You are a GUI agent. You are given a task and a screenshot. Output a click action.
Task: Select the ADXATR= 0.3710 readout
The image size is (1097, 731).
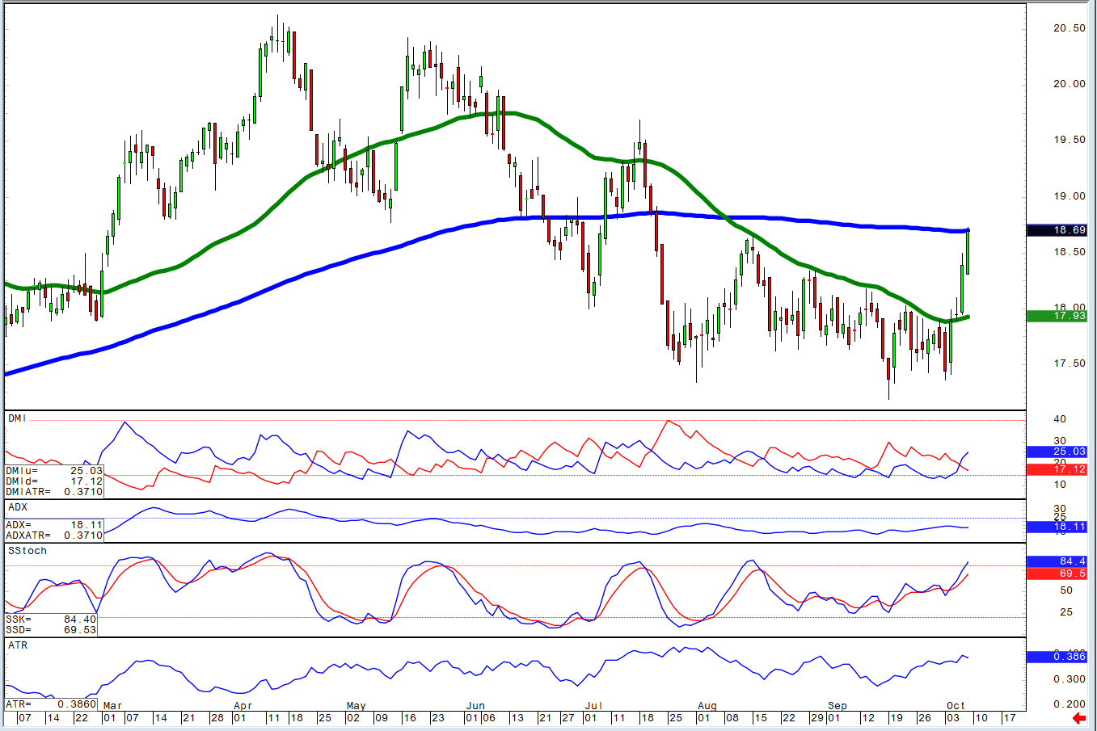click(x=54, y=535)
